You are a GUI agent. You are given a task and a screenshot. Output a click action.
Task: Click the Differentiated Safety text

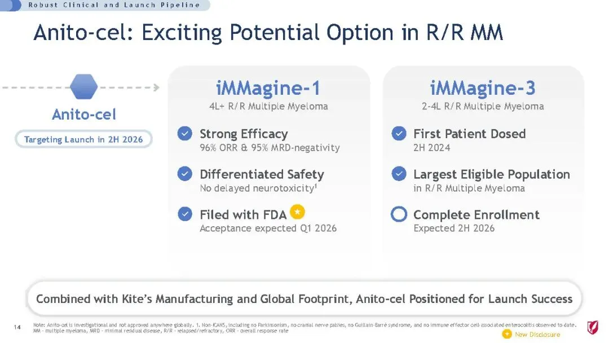(x=262, y=174)
